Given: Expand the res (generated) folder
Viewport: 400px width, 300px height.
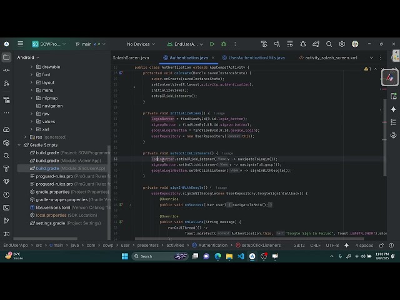Looking at the screenshot, I should pos(25,137).
